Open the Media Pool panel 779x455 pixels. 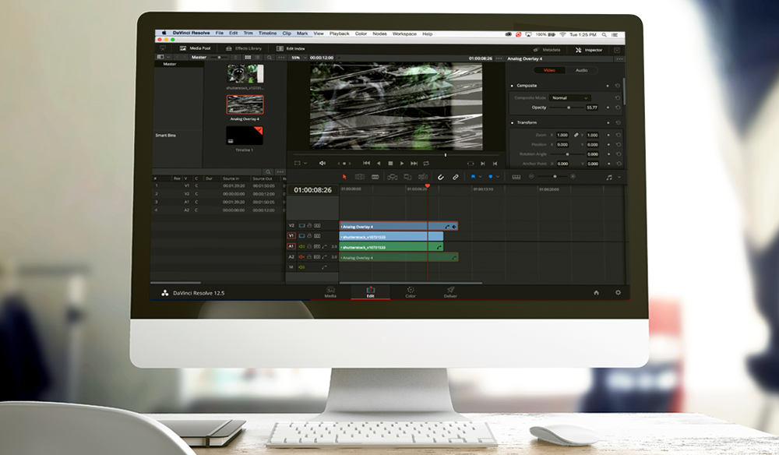pyautogui.click(x=199, y=48)
